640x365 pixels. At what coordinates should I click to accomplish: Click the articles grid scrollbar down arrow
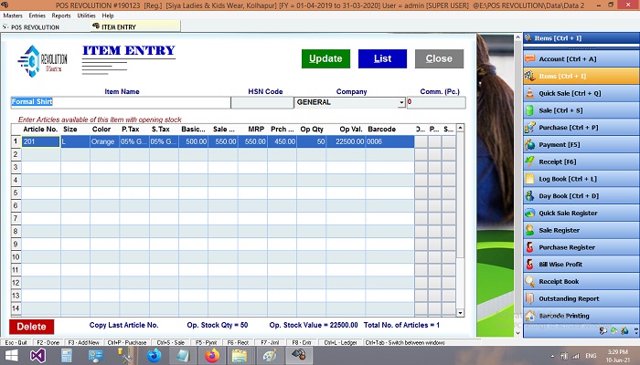coord(461,313)
